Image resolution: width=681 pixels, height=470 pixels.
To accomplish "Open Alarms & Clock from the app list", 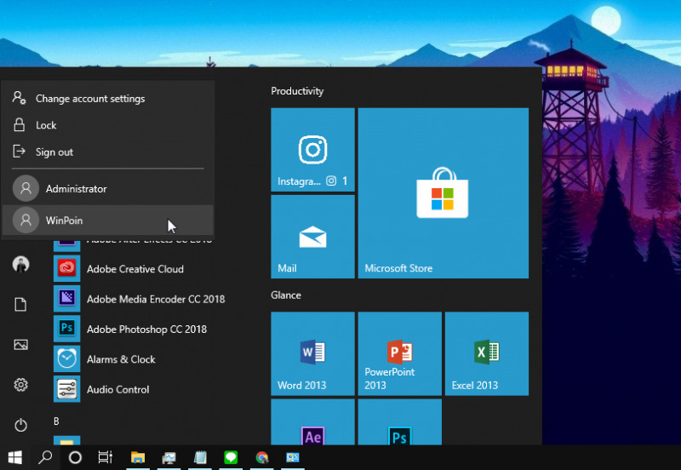I will tap(121, 359).
